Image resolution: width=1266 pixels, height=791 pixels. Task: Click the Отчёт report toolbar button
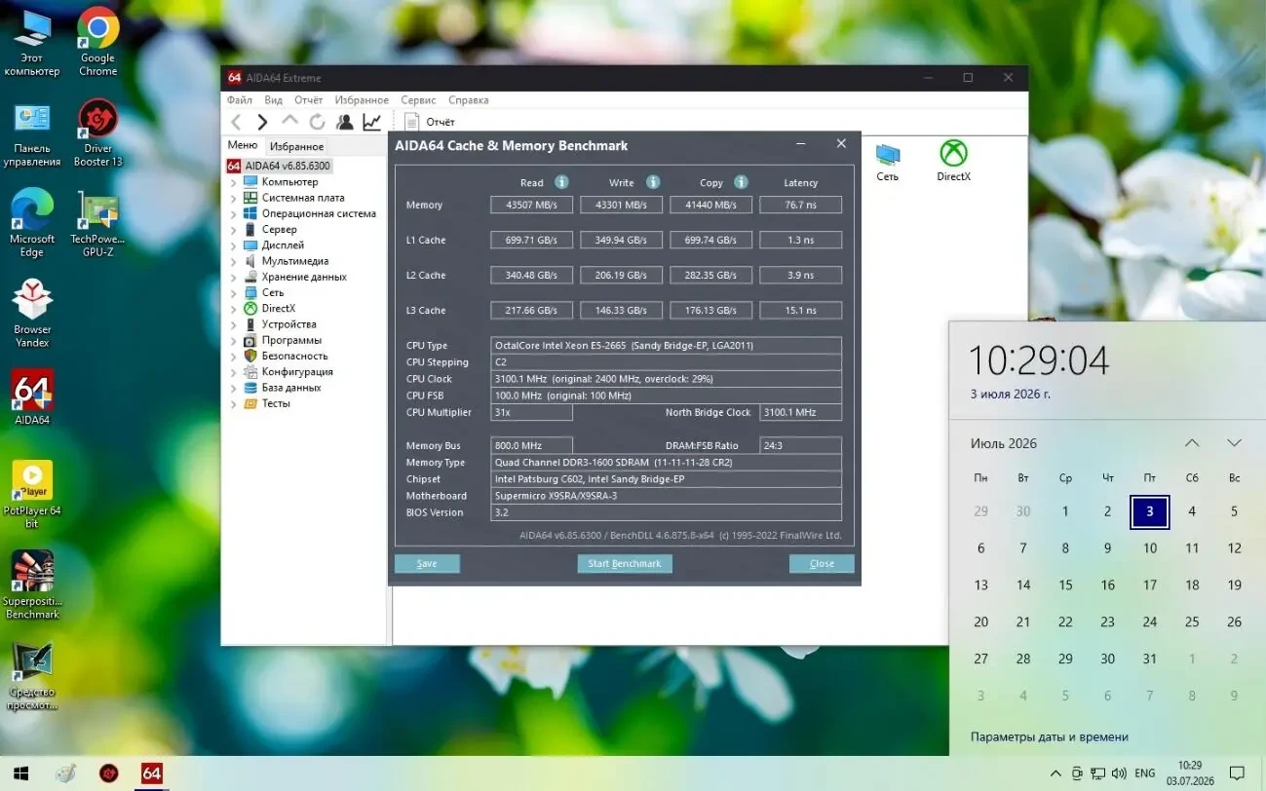click(430, 122)
